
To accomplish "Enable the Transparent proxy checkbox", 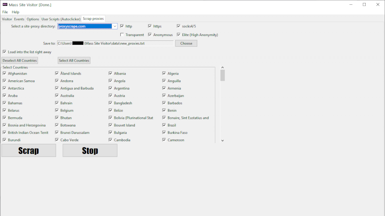I will [122, 35].
